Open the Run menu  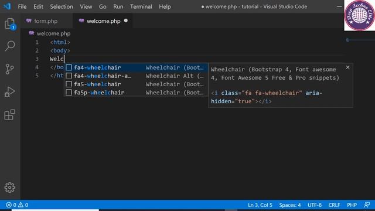[x=118, y=6]
